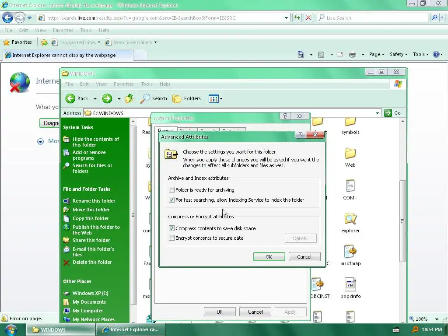Open the IE Tools command bar dropdown
This screenshot has height=336, width=448.
click(x=420, y=54)
